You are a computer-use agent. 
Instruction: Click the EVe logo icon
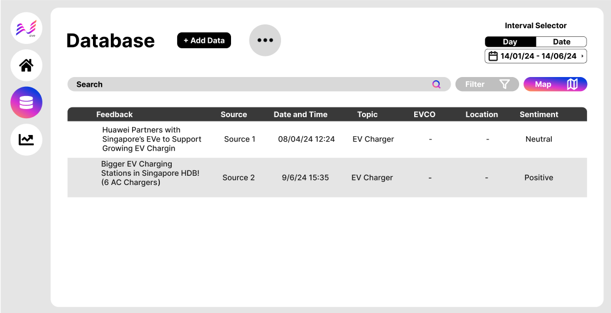tap(26, 28)
